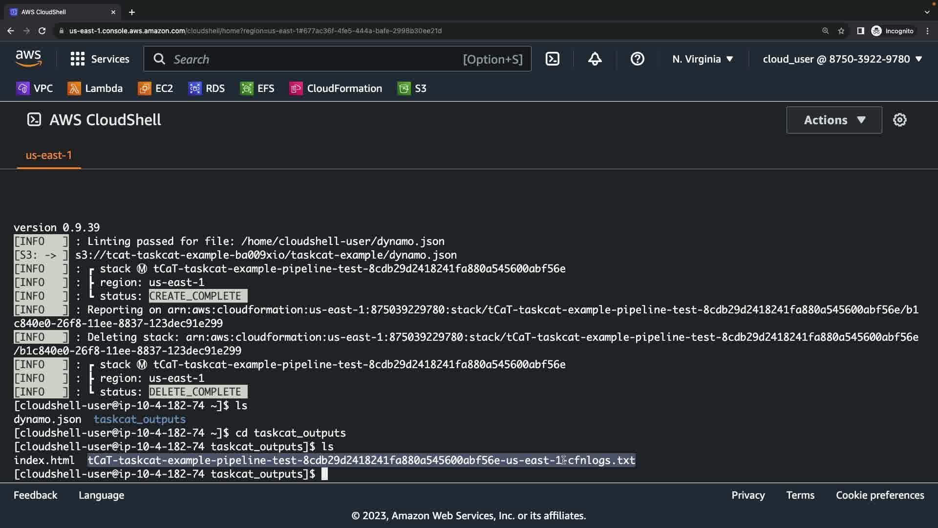The height and width of the screenshot is (528, 938).
Task: Bookmark this page with star icon
Action: [x=841, y=31]
